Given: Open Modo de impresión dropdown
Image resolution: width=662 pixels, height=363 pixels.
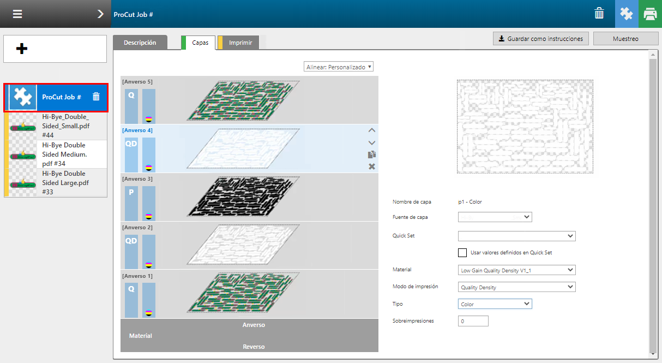Looking at the screenshot, I should (x=516, y=287).
